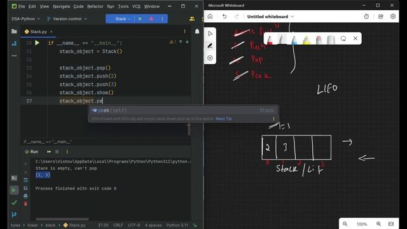Select the eraser tool
Screen dimensions: 407x229
(x=319, y=40)
